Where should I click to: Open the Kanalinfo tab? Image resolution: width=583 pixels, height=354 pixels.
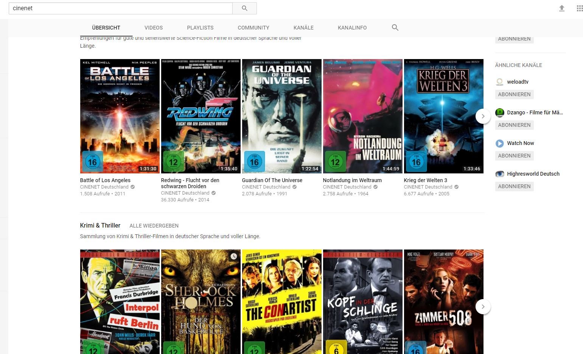[x=352, y=28]
